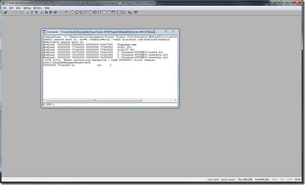Open the Font settings toolbar icon
The width and height of the screenshot is (305, 185).
[x=130, y=12]
